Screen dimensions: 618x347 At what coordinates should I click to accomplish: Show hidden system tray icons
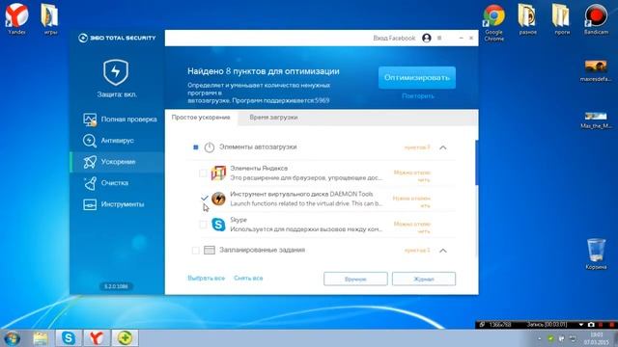pyautogui.click(x=539, y=338)
